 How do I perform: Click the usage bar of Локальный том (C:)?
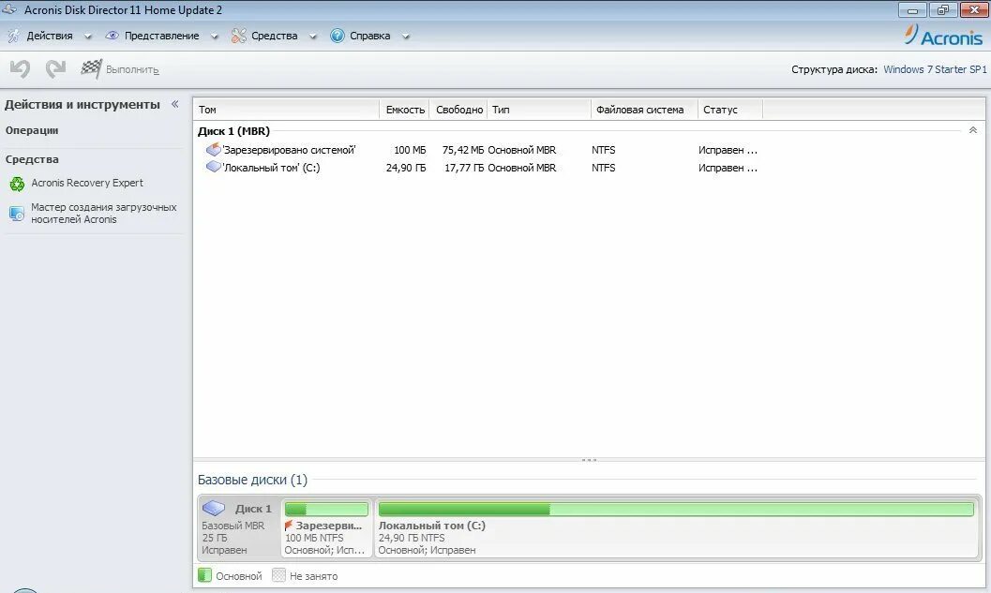click(x=676, y=509)
